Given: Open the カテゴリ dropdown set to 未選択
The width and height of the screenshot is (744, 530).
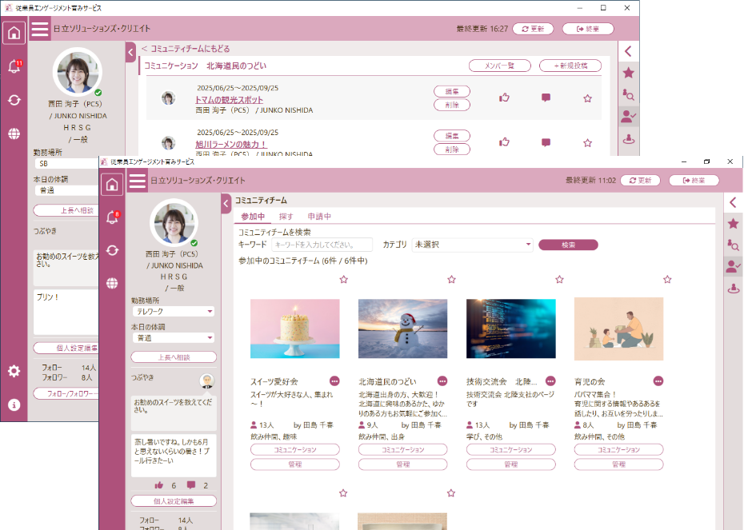Looking at the screenshot, I should [x=471, y=245].
